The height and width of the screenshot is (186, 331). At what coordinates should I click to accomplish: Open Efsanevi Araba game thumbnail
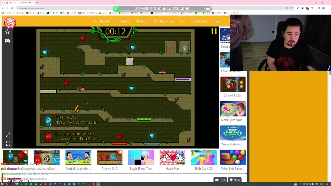pyautogui.click(x=225, y=60)
